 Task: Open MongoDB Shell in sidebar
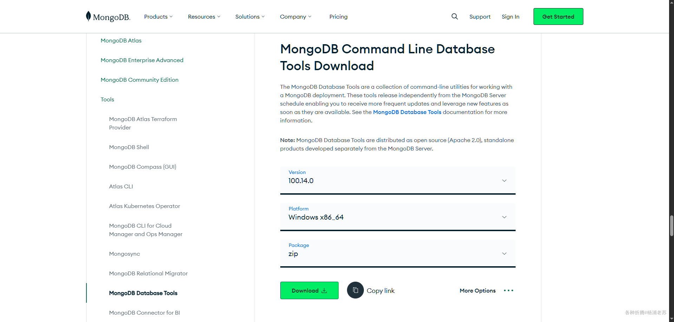tap(129, 147)
